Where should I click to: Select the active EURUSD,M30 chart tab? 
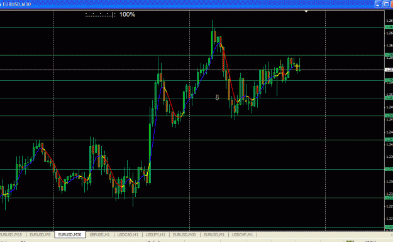tap(70, 234)
